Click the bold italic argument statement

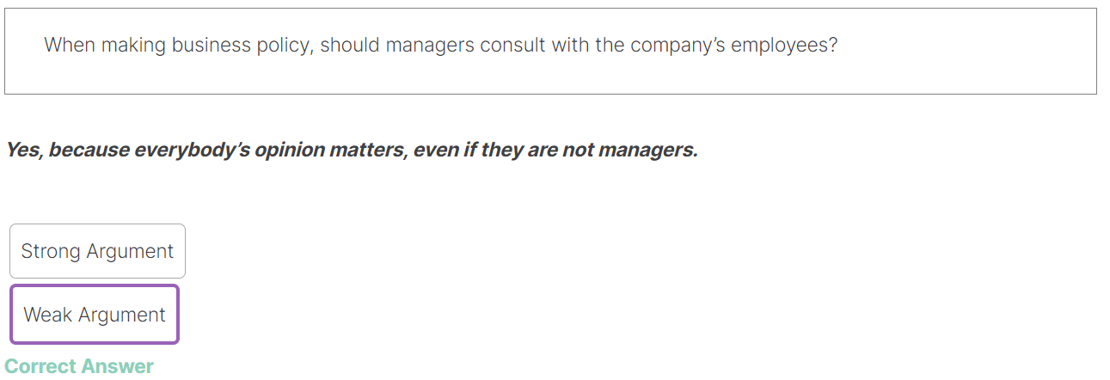352,150
